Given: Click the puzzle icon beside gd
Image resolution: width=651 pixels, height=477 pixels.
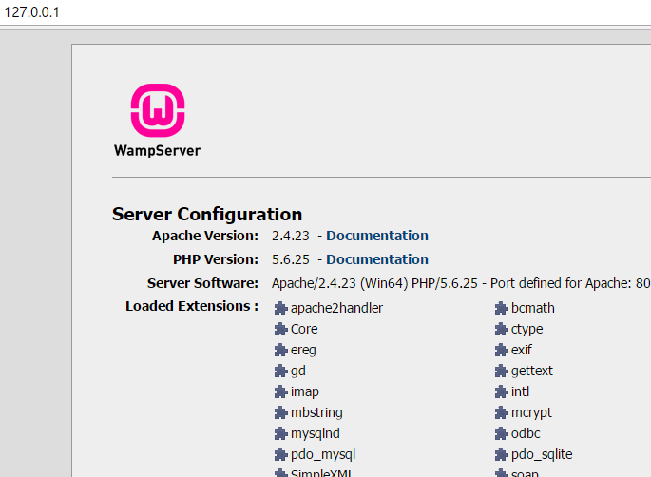Looking at the screenshot, I should tap(280, 371).
